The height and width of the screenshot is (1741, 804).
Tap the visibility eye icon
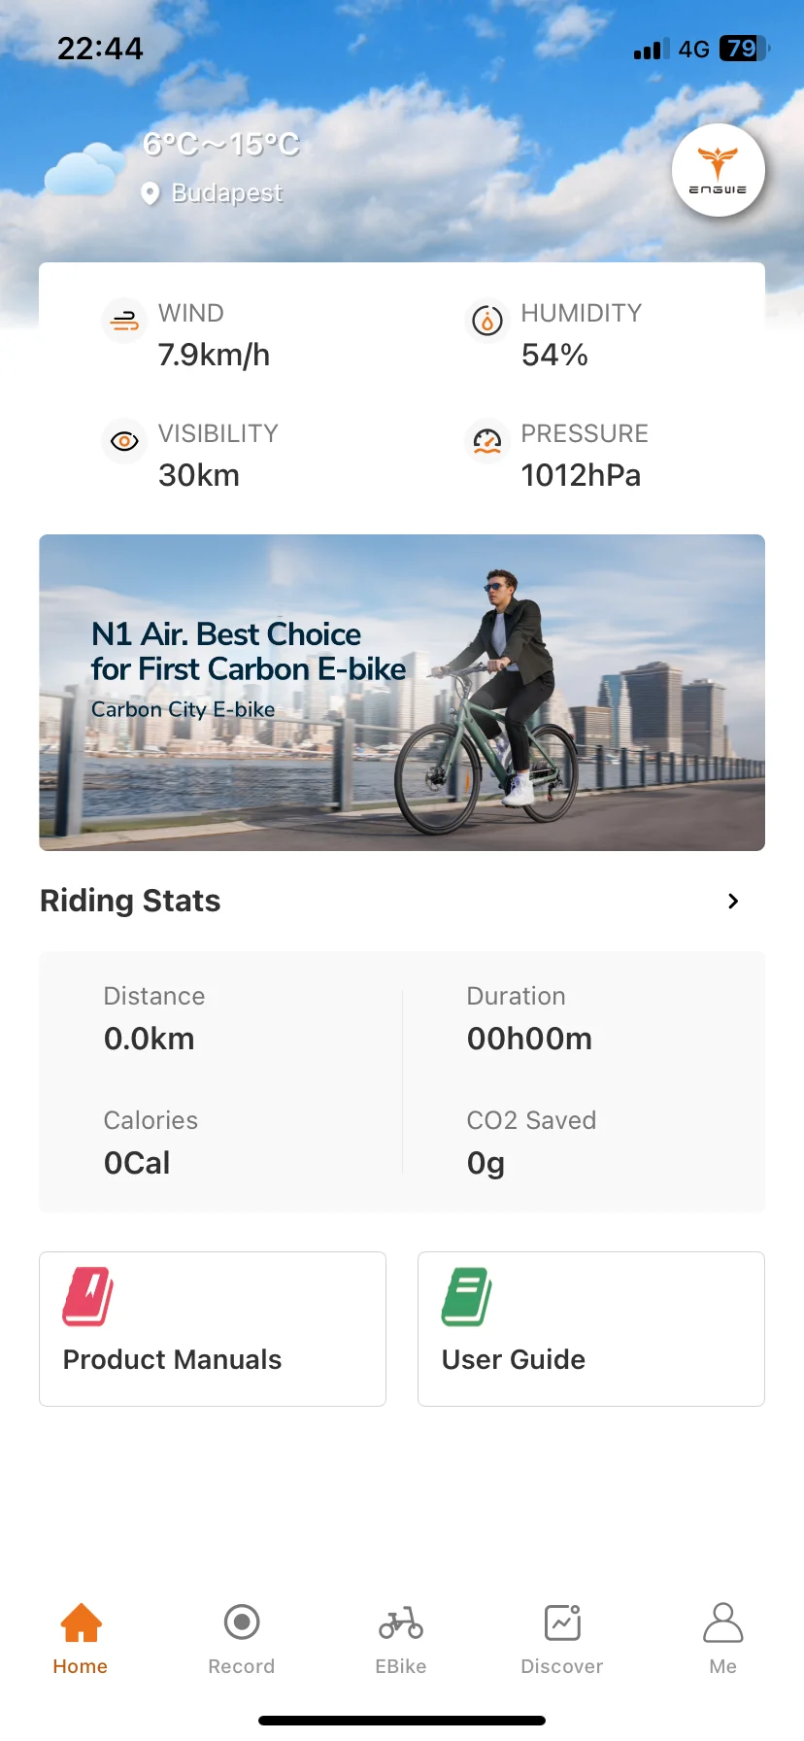click(x=124, y=441)
